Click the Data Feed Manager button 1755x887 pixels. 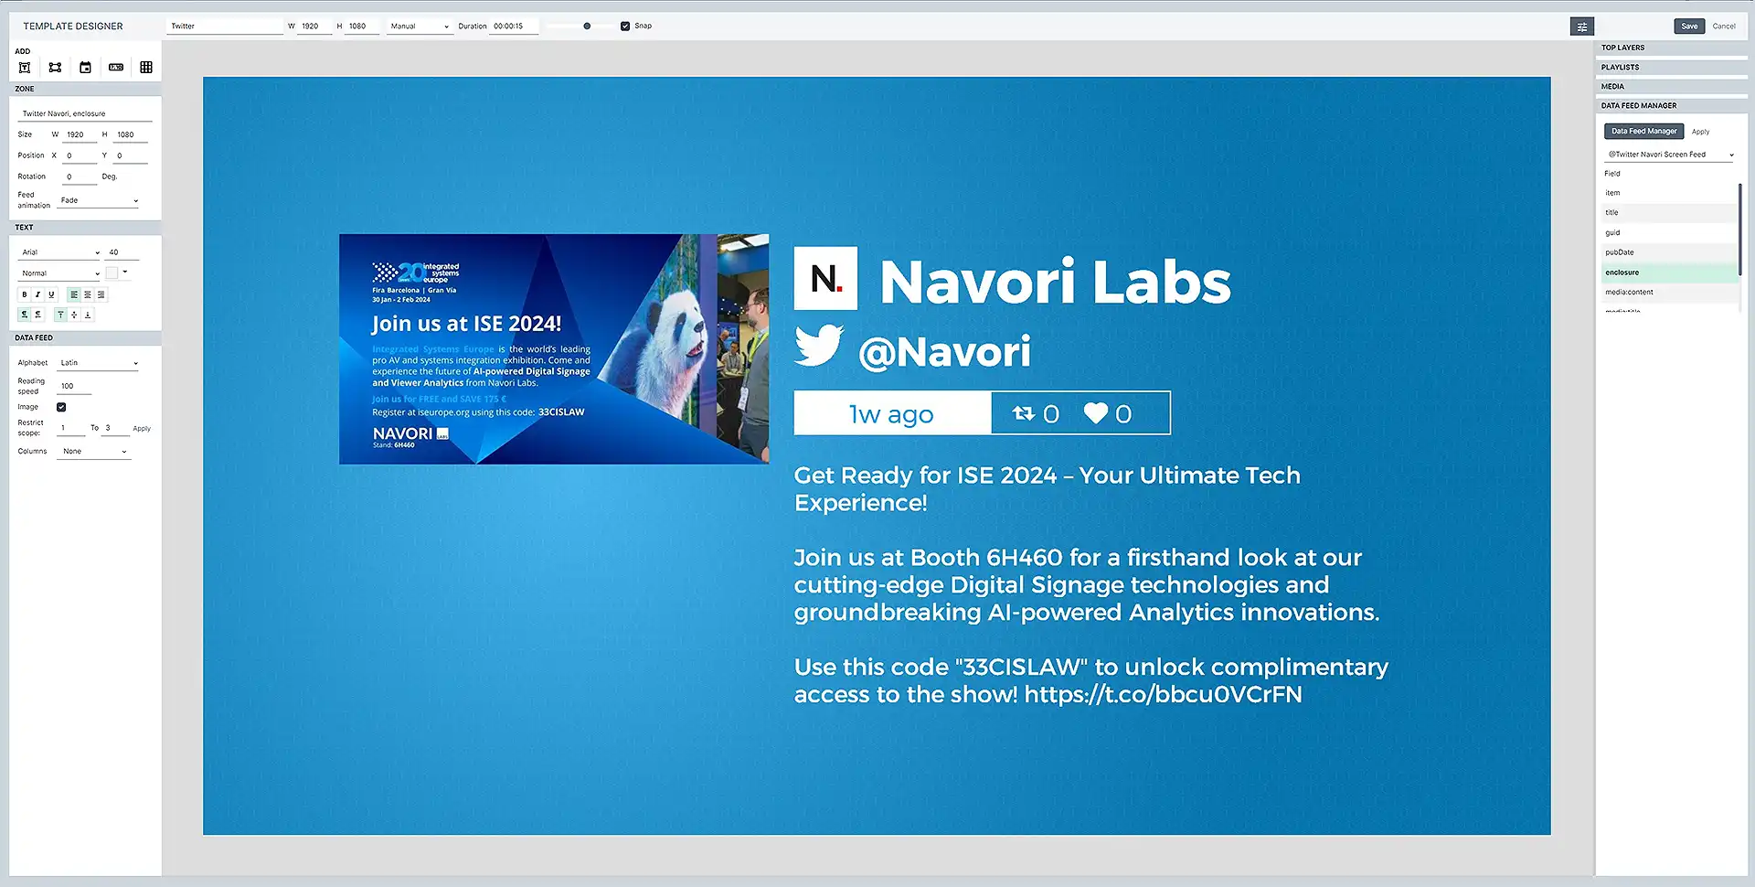tap(1643, 132)
